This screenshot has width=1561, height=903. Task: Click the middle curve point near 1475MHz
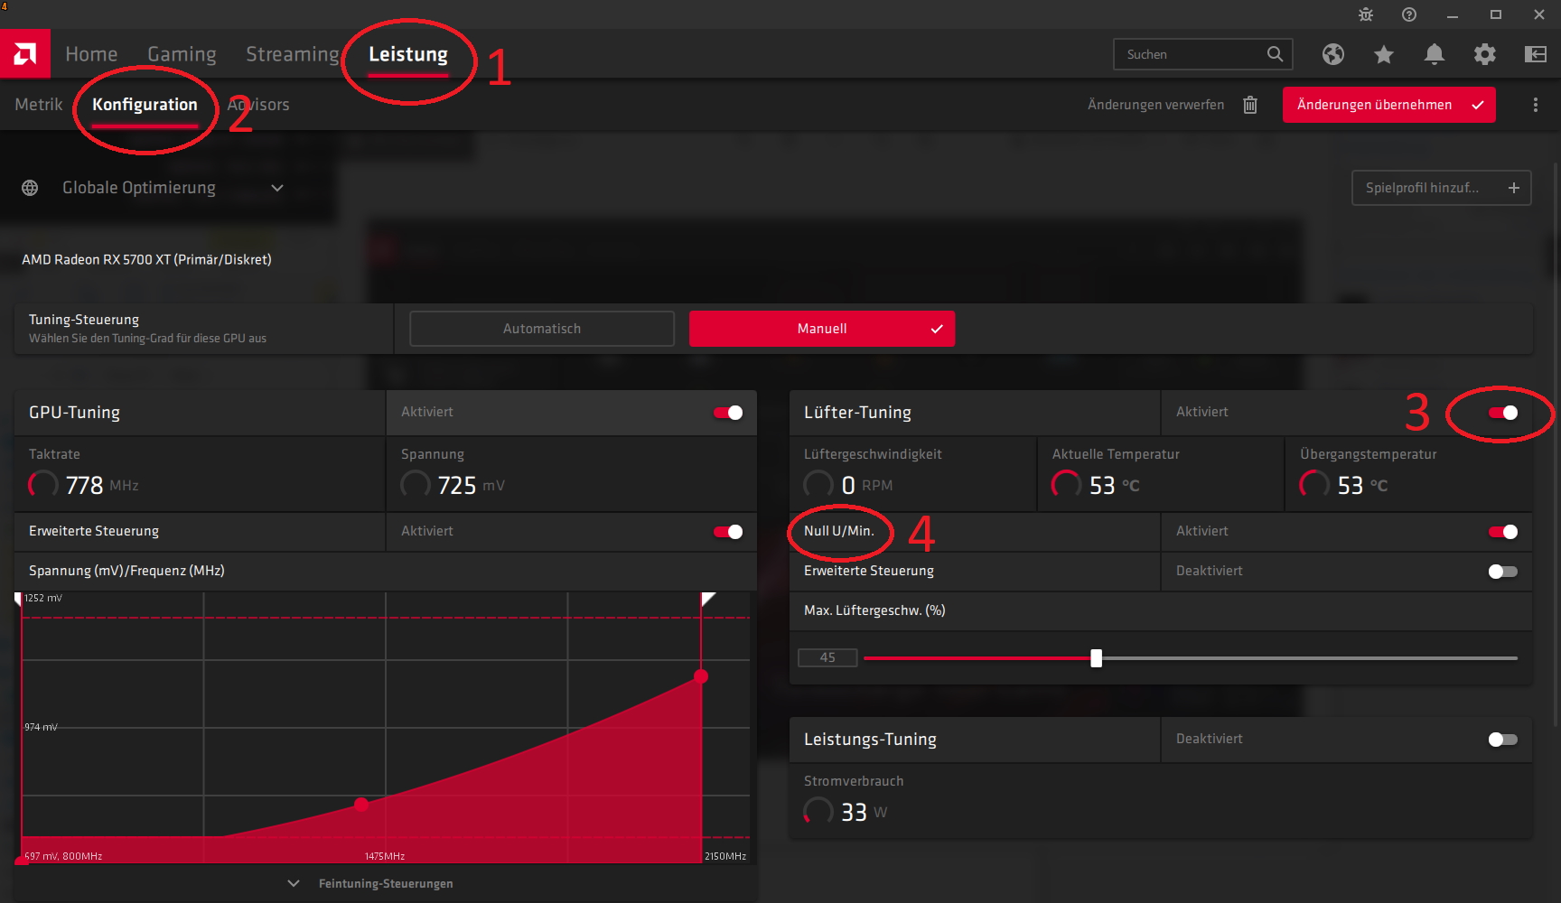click(x=361, y=804)
